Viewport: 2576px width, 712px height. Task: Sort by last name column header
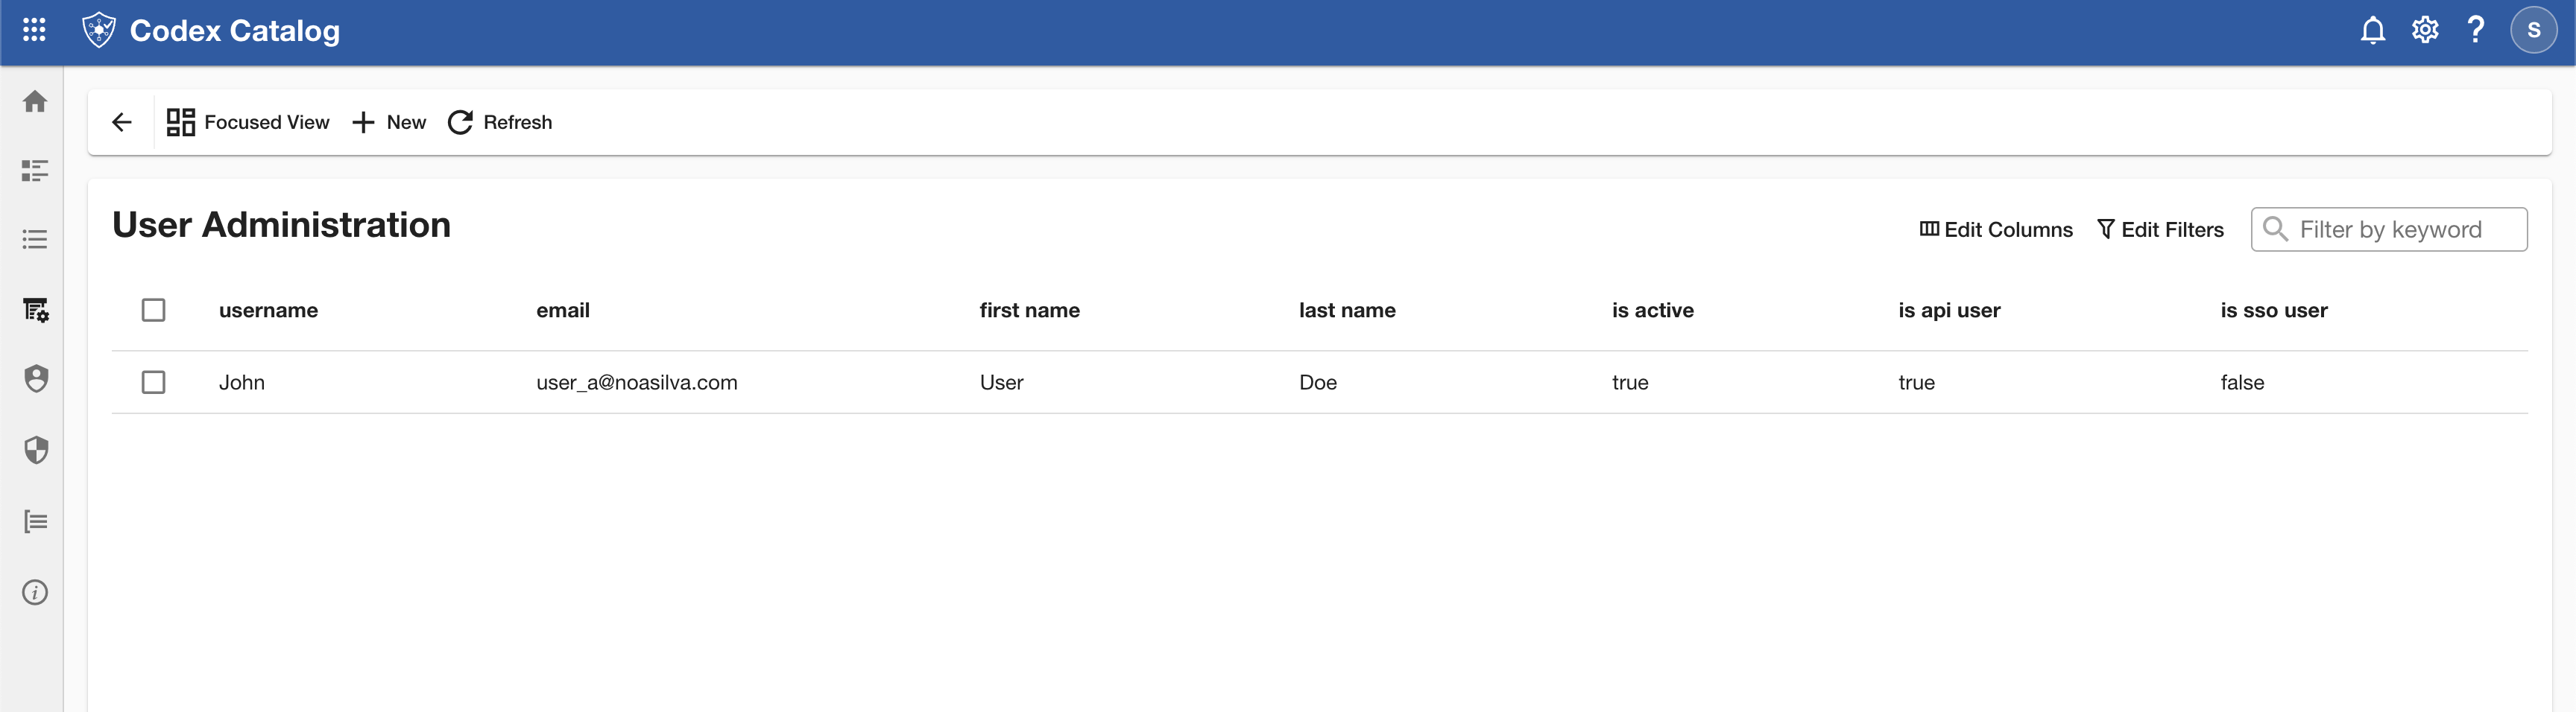[x=1347, y=311]
